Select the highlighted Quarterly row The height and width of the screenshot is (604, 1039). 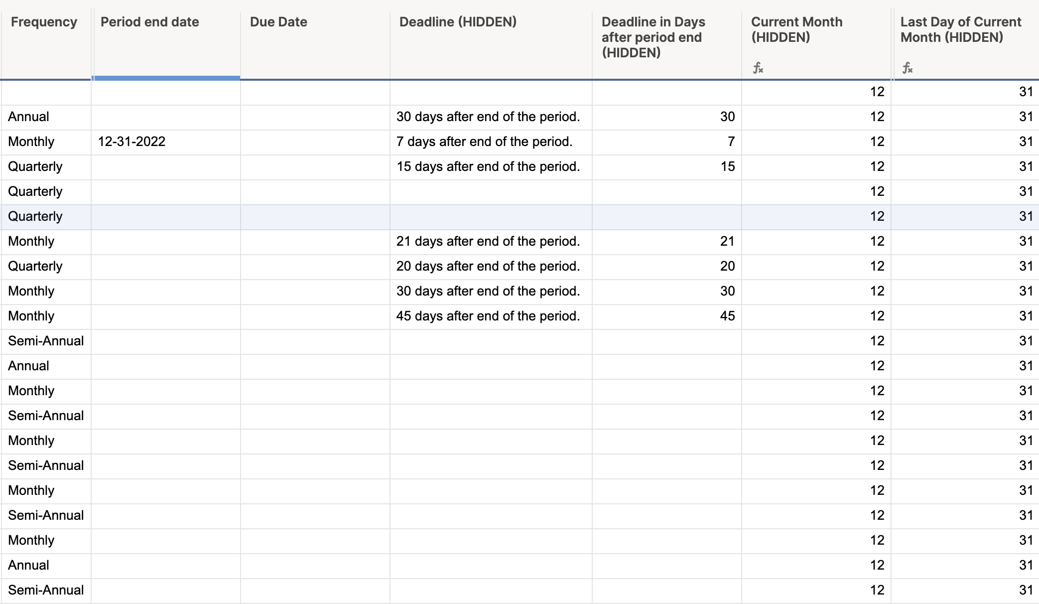point(35,216)
